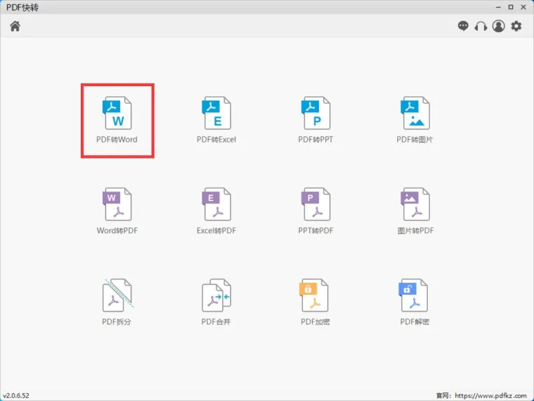Launch the PDF拆分 split tool

point(117,302)
